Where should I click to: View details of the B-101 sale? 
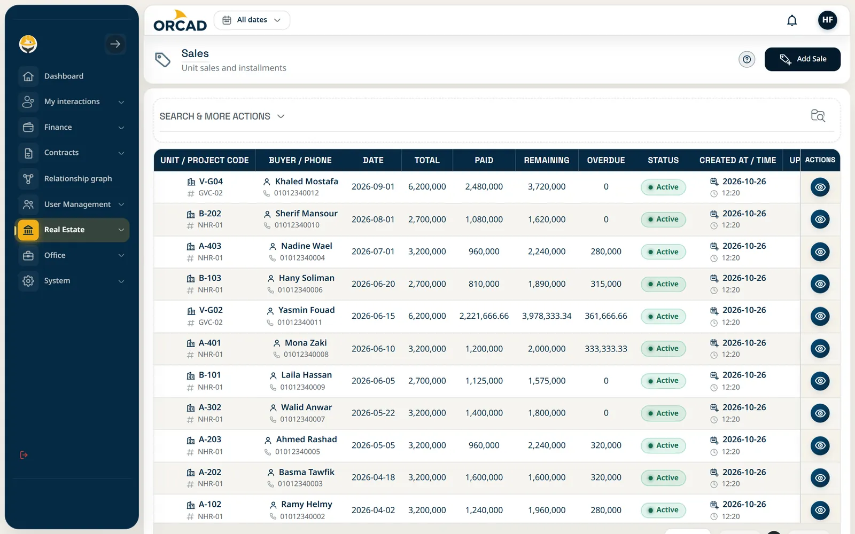pos(820,381)
